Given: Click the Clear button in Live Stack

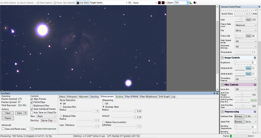Looking at the screenshot, I should pyautogui.click(x=8, y=113).
